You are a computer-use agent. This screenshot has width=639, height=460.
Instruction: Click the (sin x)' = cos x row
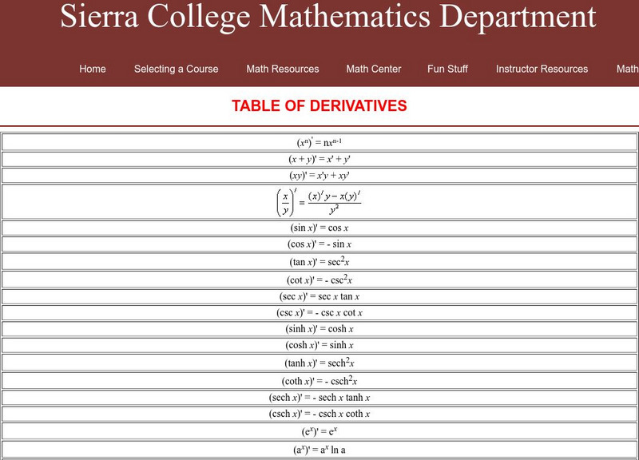click(x=319, y=228)
